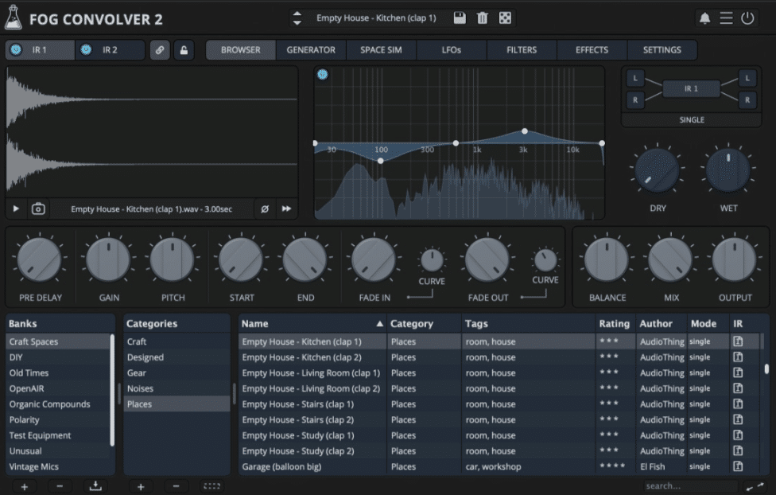Open IR file for Empty House - Stairs (clap 2)
The height and width of the screenshot is (495, 776).
tap(738, 419)
